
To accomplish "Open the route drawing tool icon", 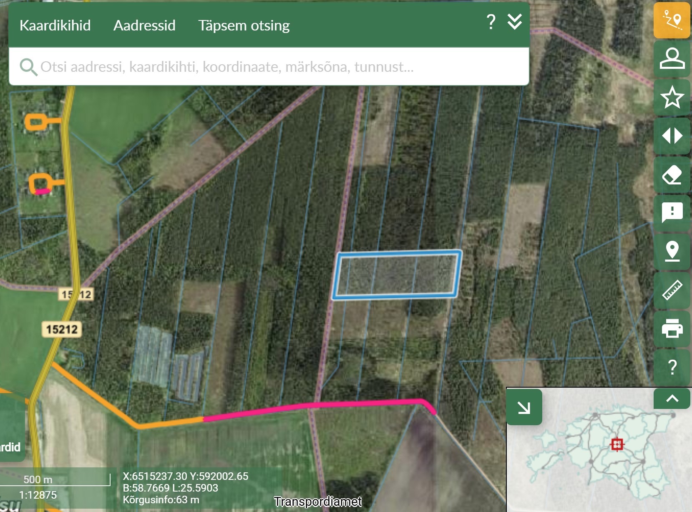I will pyautogui.click(x=672, y=20).
